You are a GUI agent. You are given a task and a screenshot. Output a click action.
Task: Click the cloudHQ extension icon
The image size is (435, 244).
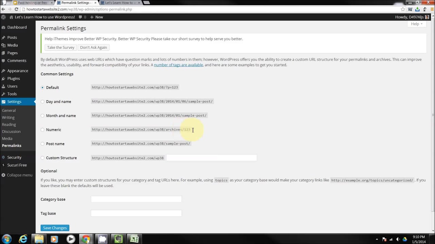[x=410, y=9]
